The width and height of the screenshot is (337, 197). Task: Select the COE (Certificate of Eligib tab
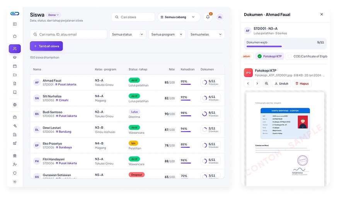[307, 56]
